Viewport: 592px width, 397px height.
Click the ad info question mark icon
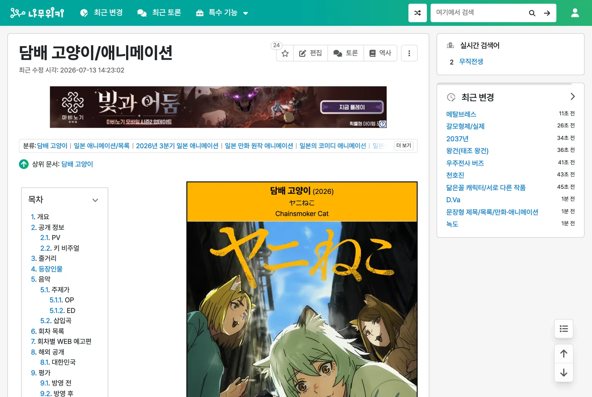tap(383, 124)
